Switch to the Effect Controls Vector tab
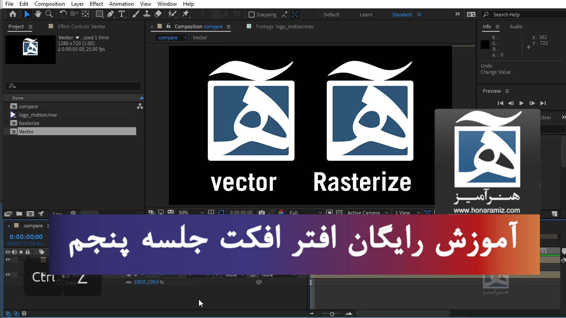Screen dimensions: 566x318 tap(81, 26)
